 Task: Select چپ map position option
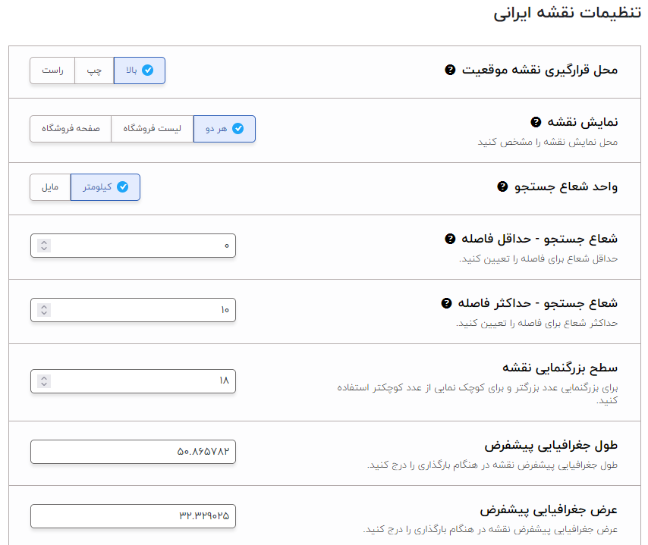tap(94, 70)
